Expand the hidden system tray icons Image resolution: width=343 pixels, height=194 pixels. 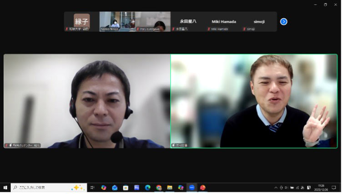click(x=276, y=188)
